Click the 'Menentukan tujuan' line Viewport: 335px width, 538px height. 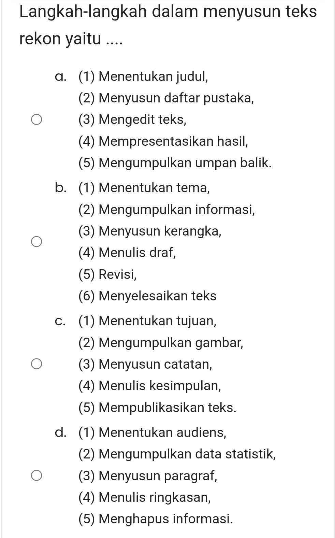click(147, 321)
